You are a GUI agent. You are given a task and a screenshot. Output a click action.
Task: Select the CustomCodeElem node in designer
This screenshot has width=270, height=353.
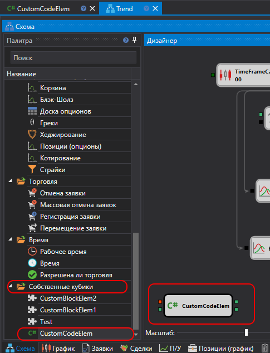point(198,306)
